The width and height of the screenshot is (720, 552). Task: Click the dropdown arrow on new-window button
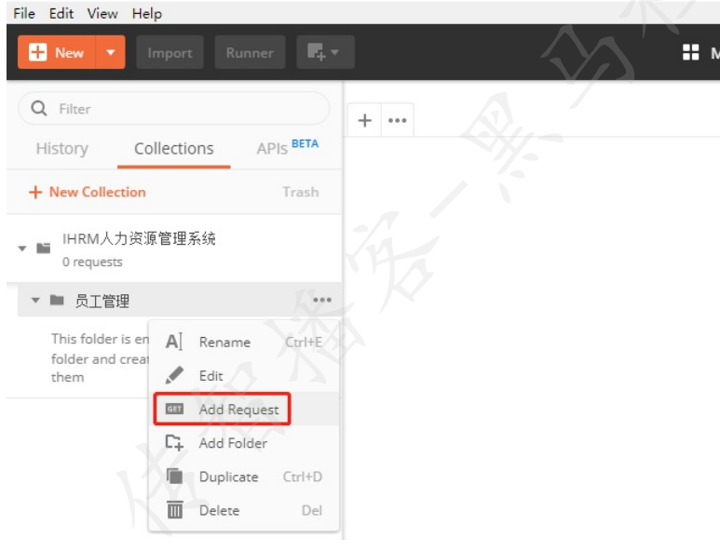point(335,52)
